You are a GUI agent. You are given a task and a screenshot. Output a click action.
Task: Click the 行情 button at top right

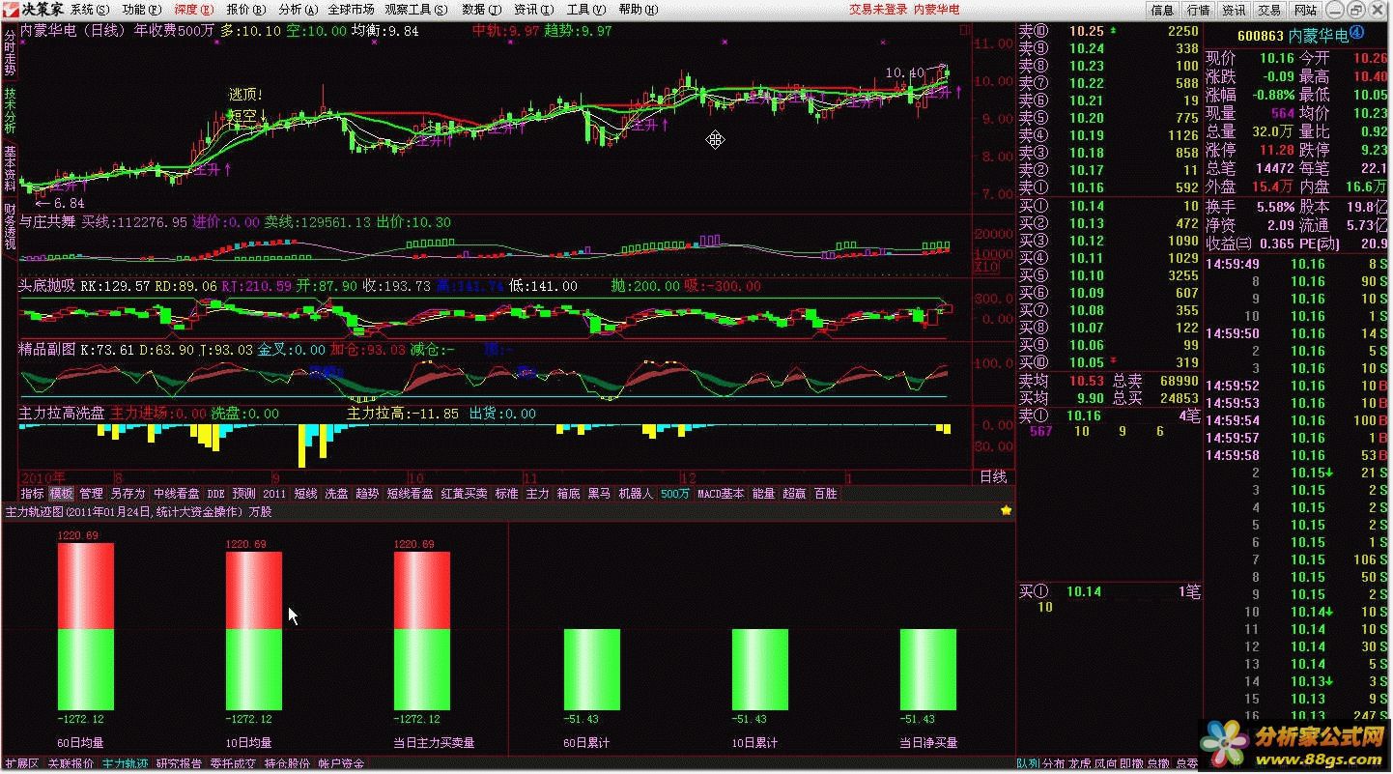pyautogui.click(x=1198, y=10)
